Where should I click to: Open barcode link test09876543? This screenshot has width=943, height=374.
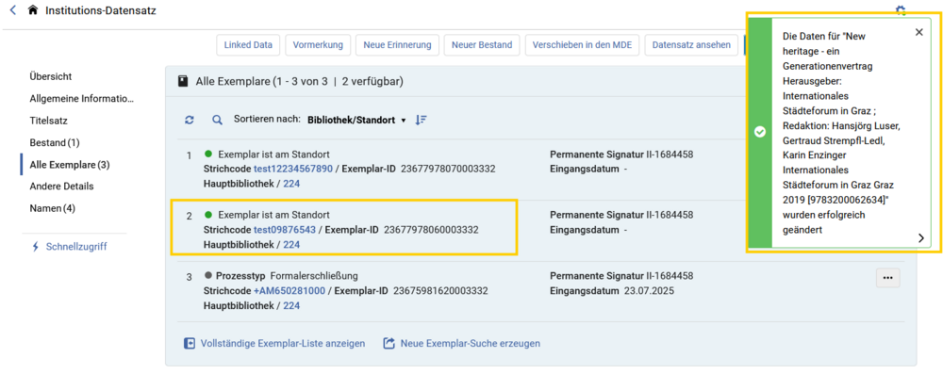[x=285, y=230]
